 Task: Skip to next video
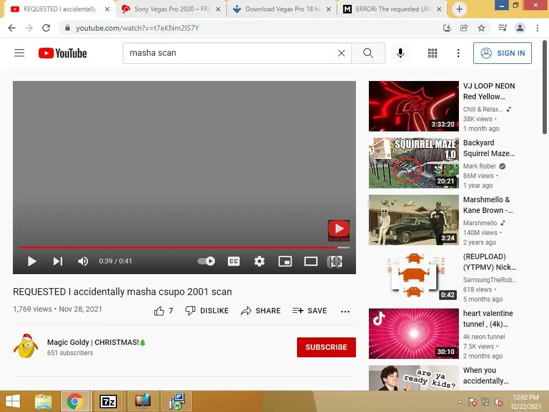(58, 261)
